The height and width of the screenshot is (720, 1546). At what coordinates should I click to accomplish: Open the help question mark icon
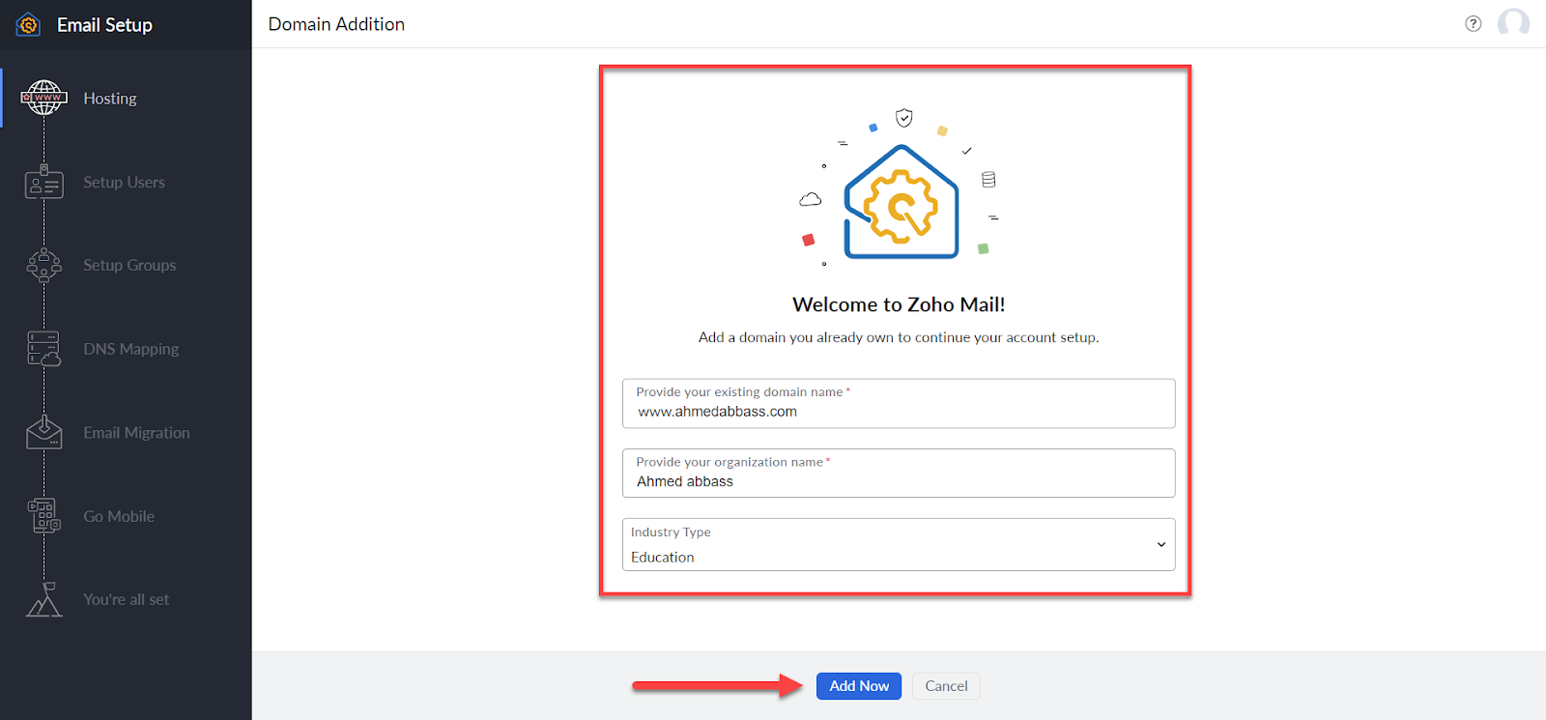click(1473, 24)
